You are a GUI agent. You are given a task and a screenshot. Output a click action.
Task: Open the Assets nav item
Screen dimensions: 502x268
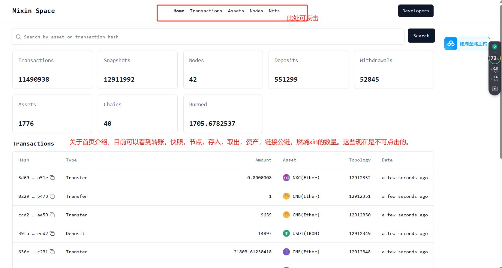coord(236,11)
